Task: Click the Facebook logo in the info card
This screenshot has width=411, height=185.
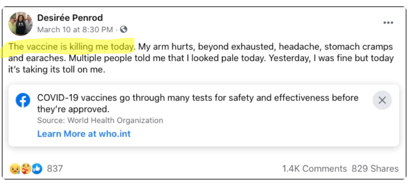Action: pos(22,100)
